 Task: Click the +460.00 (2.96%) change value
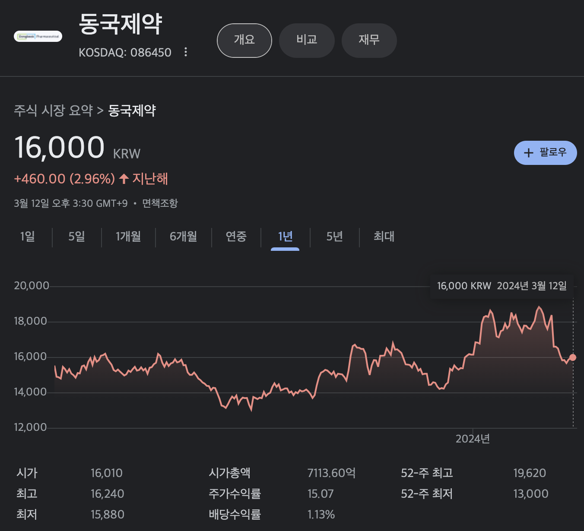pos(65,179)
